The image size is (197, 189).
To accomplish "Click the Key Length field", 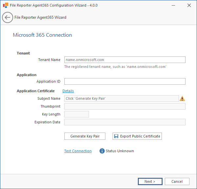I will [x=77, y=114].
